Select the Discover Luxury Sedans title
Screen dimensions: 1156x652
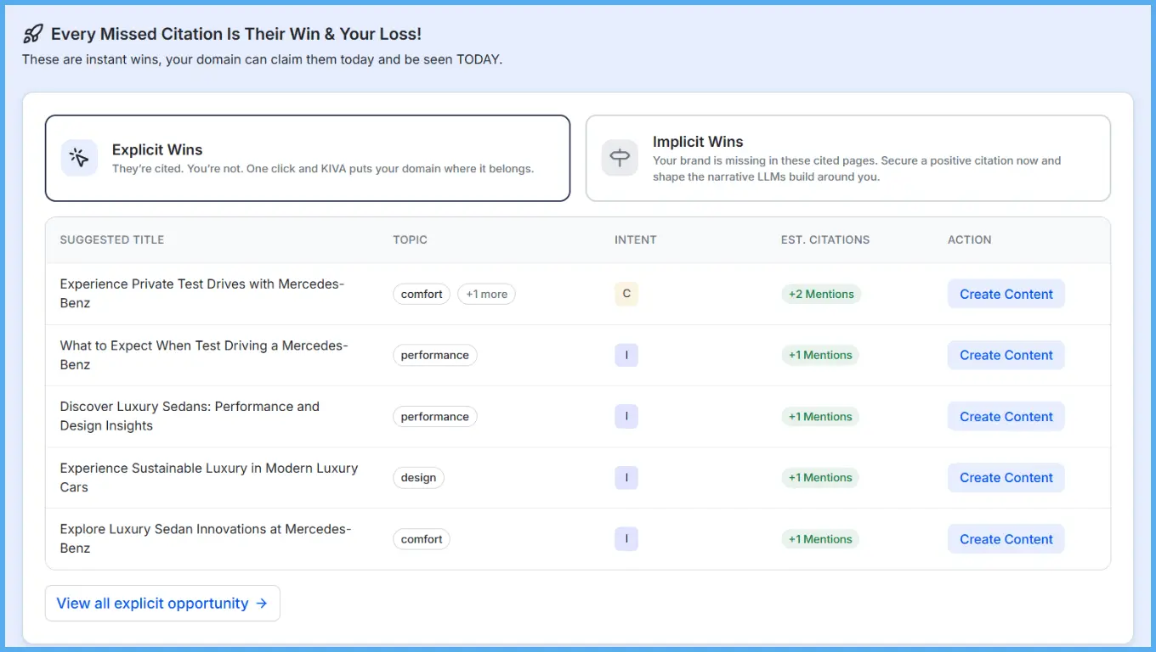pyautogui.click(x=189, y=416)
